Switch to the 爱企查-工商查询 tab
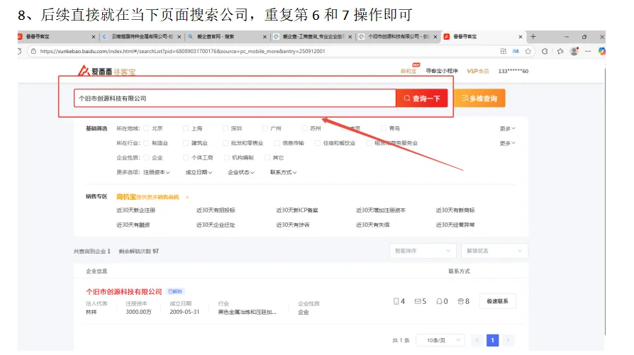 click(312, 36)
